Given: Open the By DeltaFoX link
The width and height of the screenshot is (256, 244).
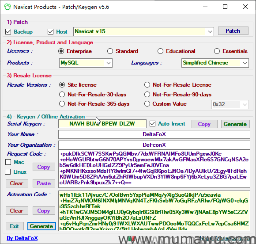Looking at the screenshot, I should 22,238.
